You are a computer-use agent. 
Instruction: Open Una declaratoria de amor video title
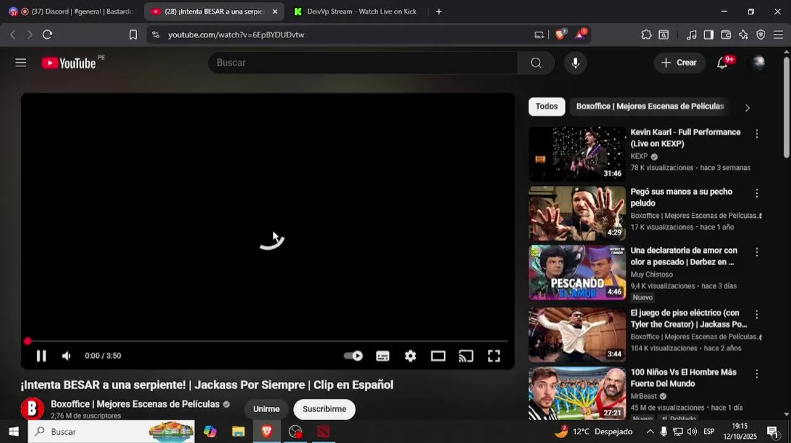[684, 256]
